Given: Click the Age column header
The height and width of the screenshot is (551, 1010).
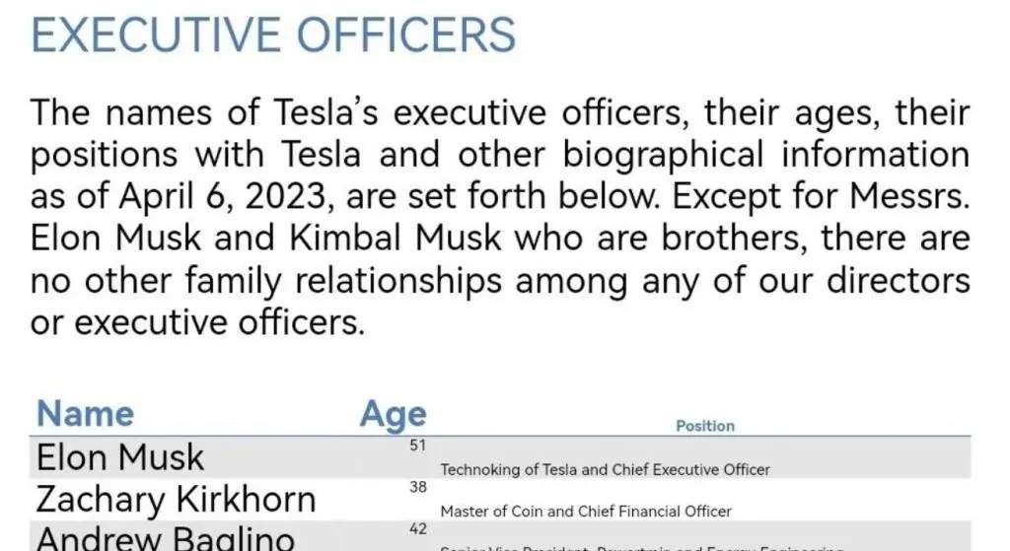Looking at the screenshot, I should (x=393, y=415).
